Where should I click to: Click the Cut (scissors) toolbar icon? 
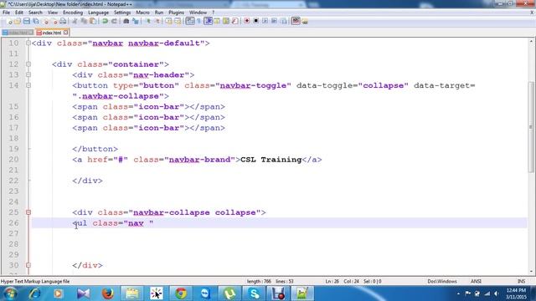point(75,21)
